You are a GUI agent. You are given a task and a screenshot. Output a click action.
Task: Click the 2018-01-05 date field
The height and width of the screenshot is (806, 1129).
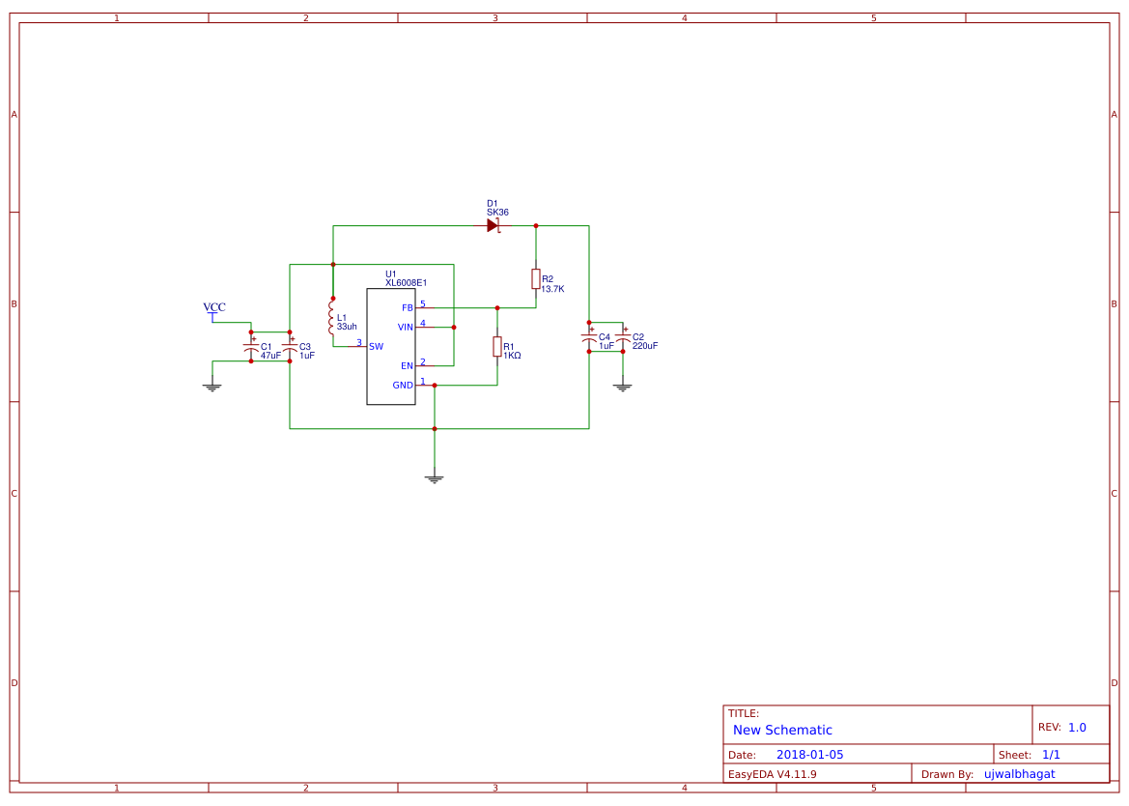click(809, 754)
